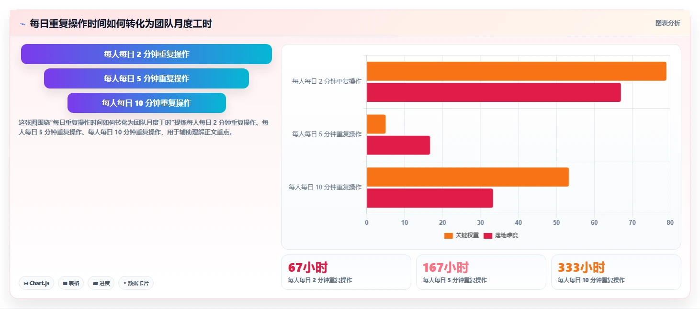Click y-axis label 每人每日 10 分钟重复操作

click(x=325, y=188)
